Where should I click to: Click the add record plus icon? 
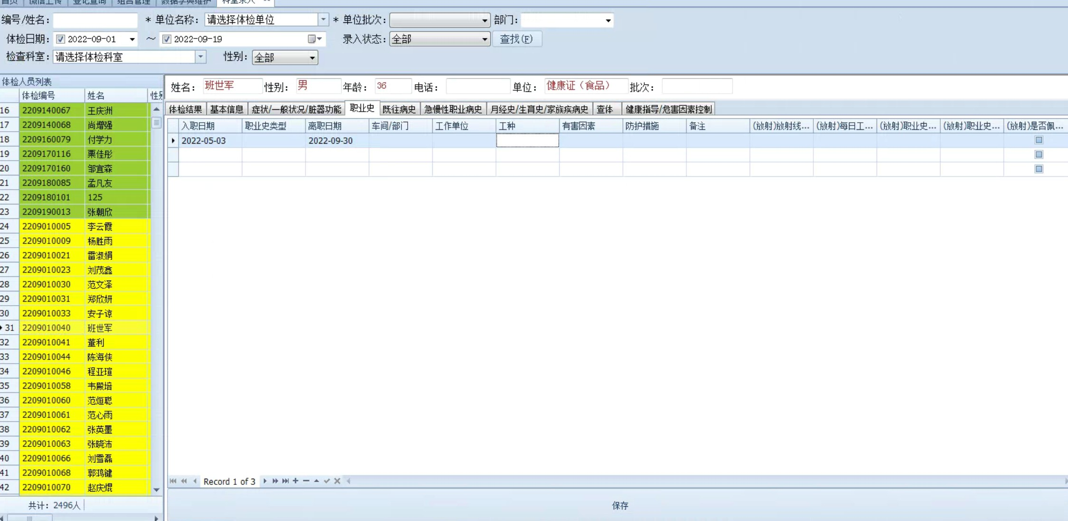(296, 481)
